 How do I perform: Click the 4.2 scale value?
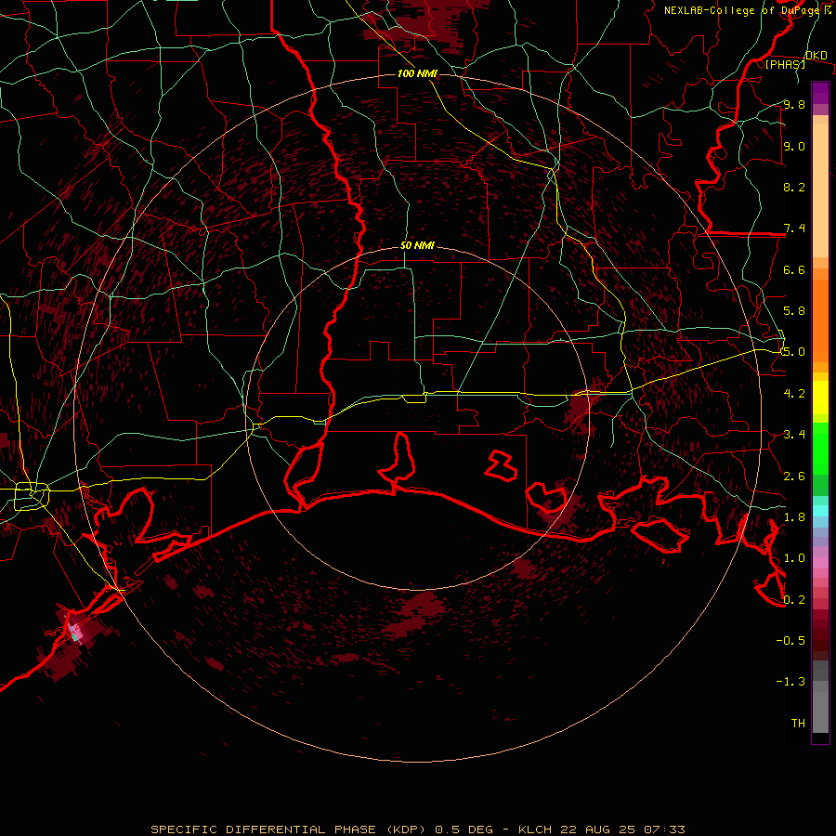pos(794,394)
